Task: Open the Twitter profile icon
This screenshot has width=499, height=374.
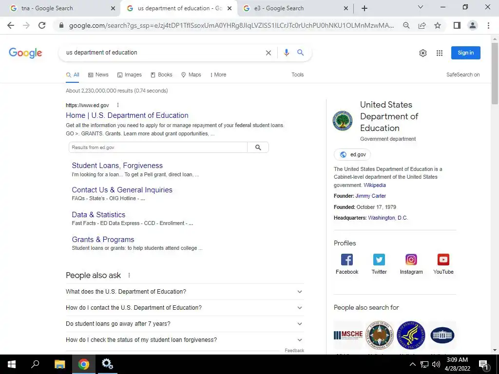Action: coord(379,260)
